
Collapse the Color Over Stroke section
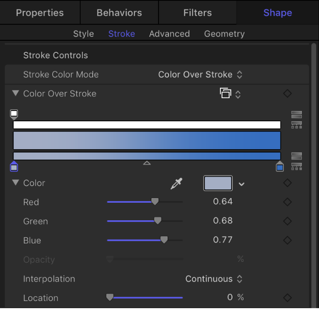[x=16, y=93]
